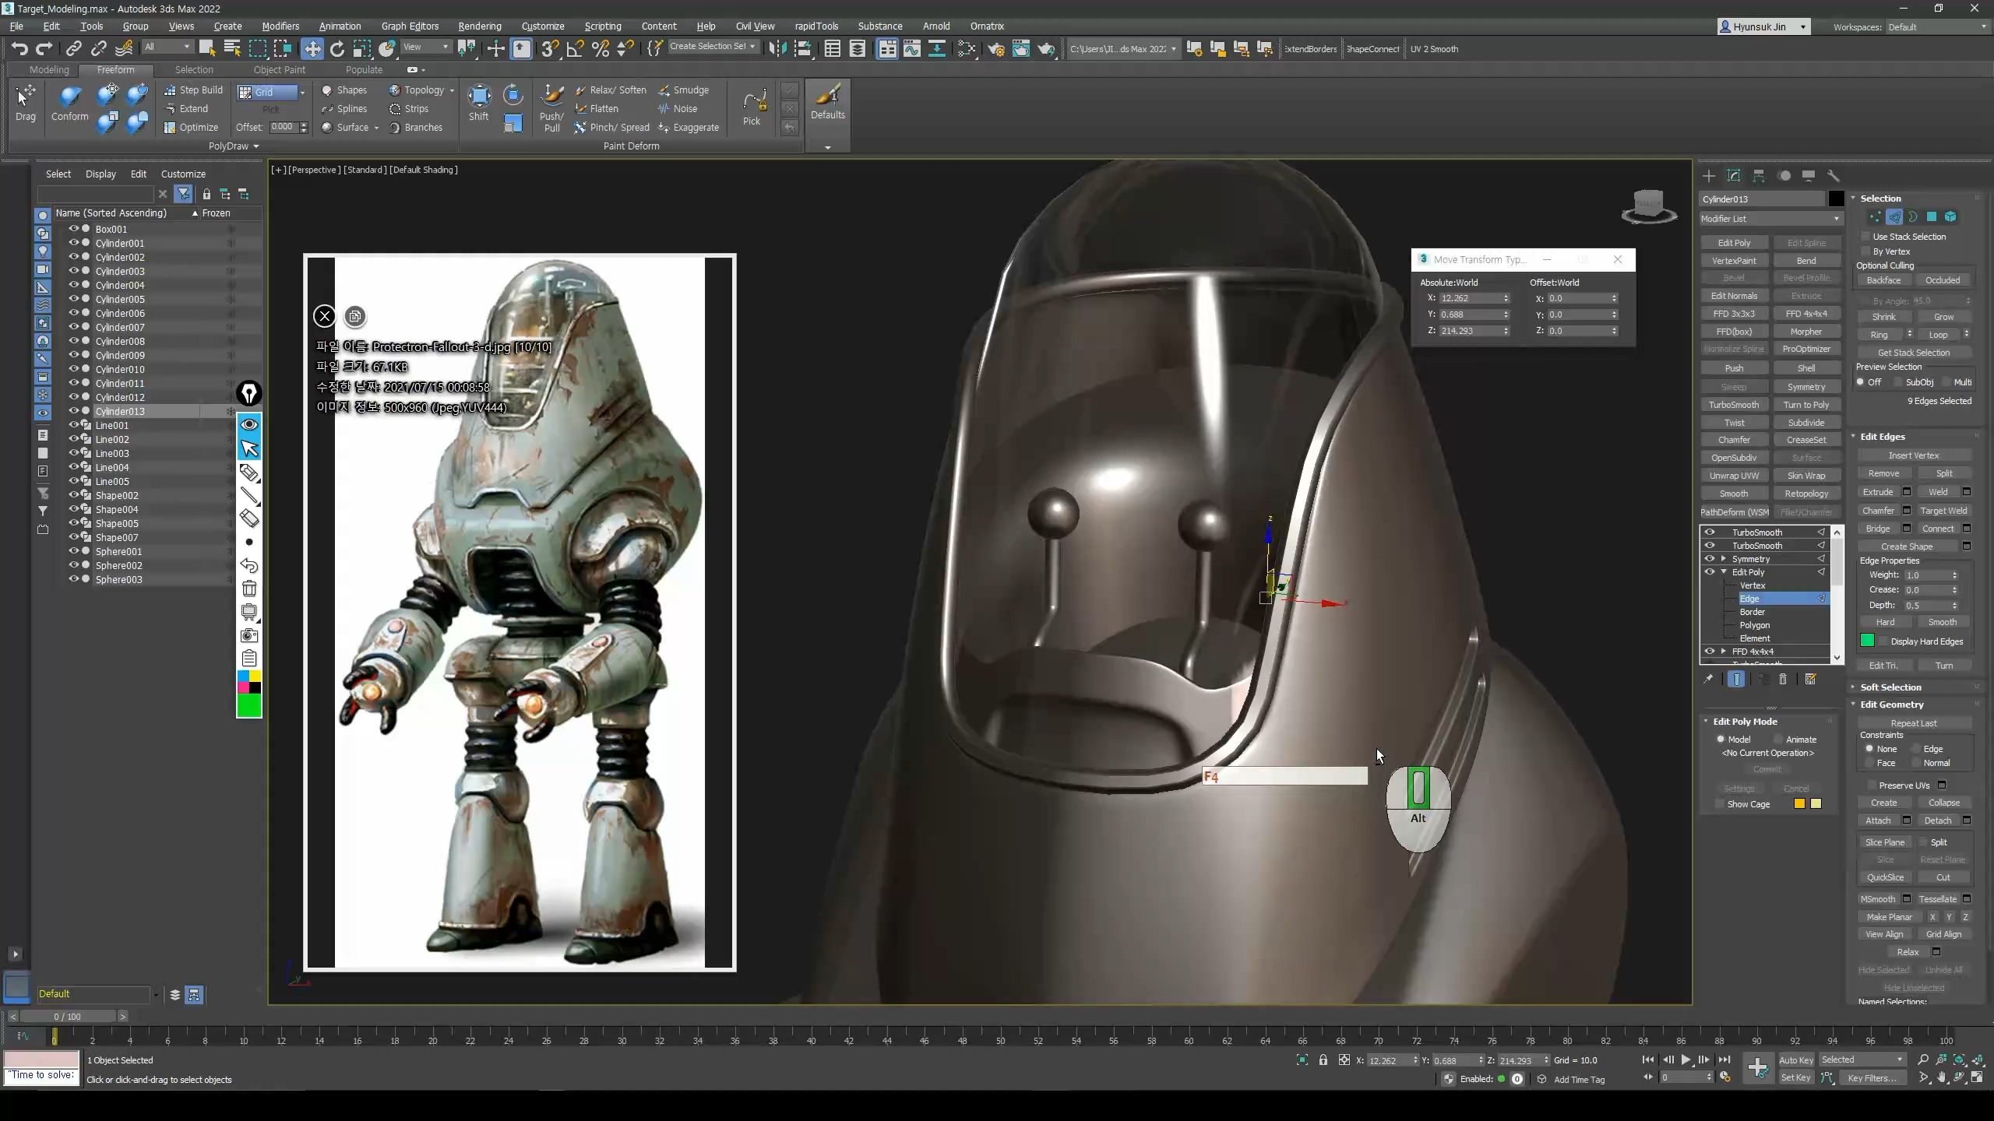Enable the Use Stack Selection checkbox

tap(1866, 237)
